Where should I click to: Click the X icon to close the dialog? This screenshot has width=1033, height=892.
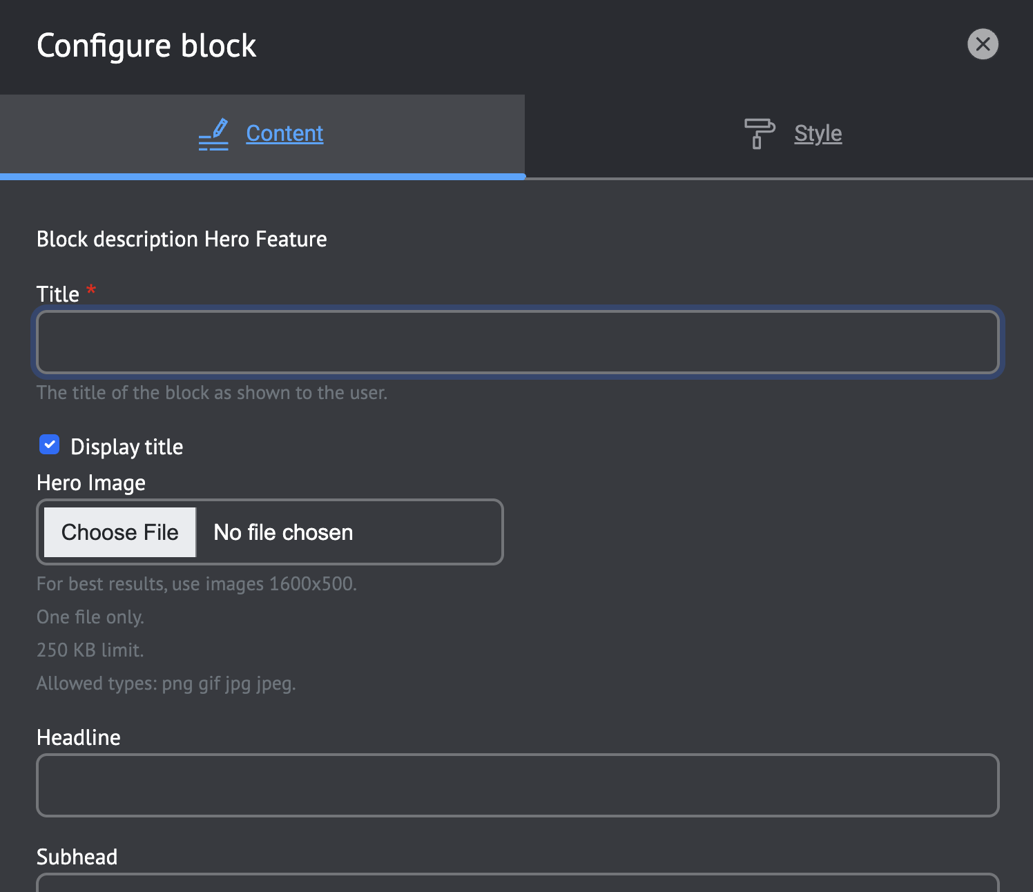tap(983, 44)
